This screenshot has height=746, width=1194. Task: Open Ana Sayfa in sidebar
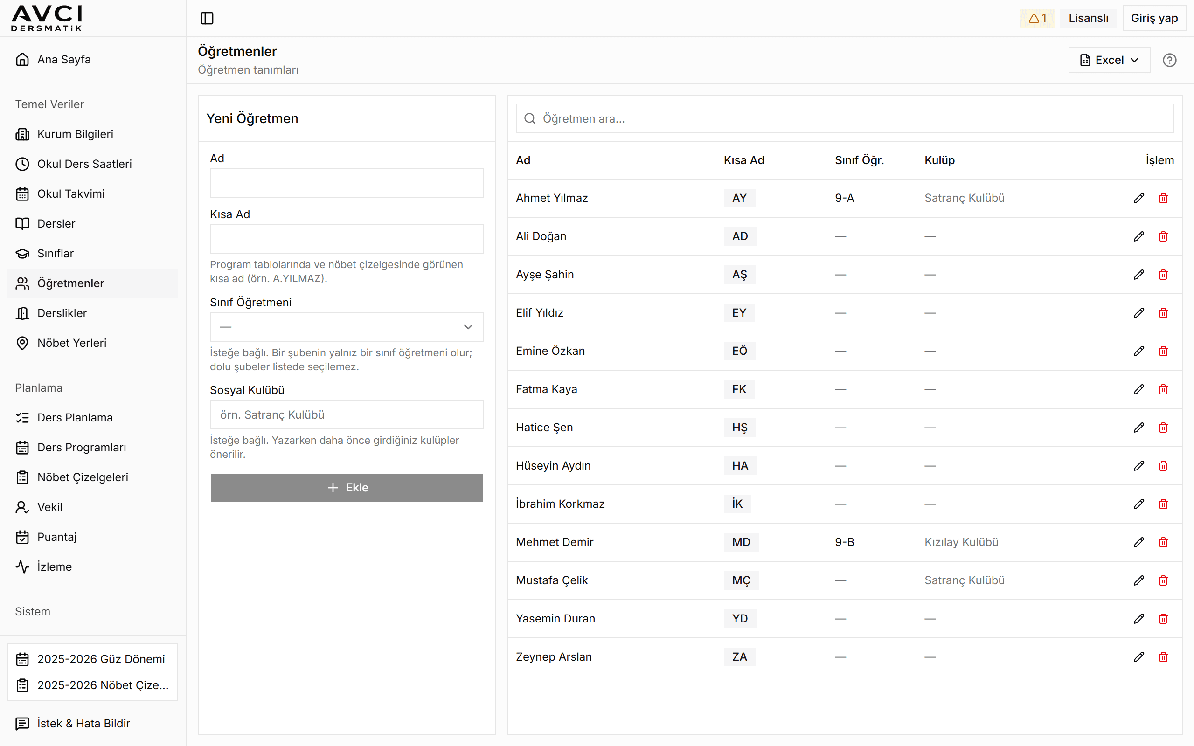coord(93,60)
